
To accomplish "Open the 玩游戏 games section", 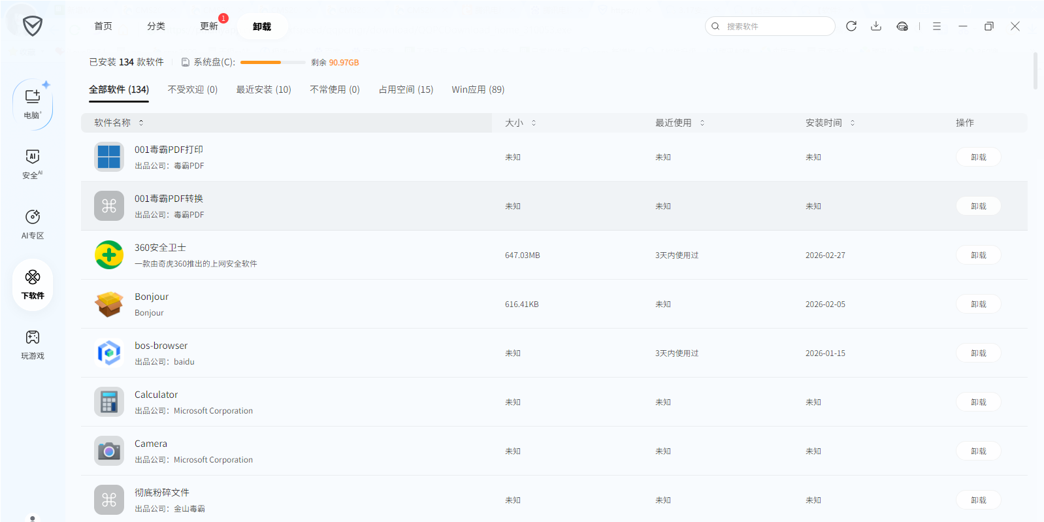I will coord(32,344).
